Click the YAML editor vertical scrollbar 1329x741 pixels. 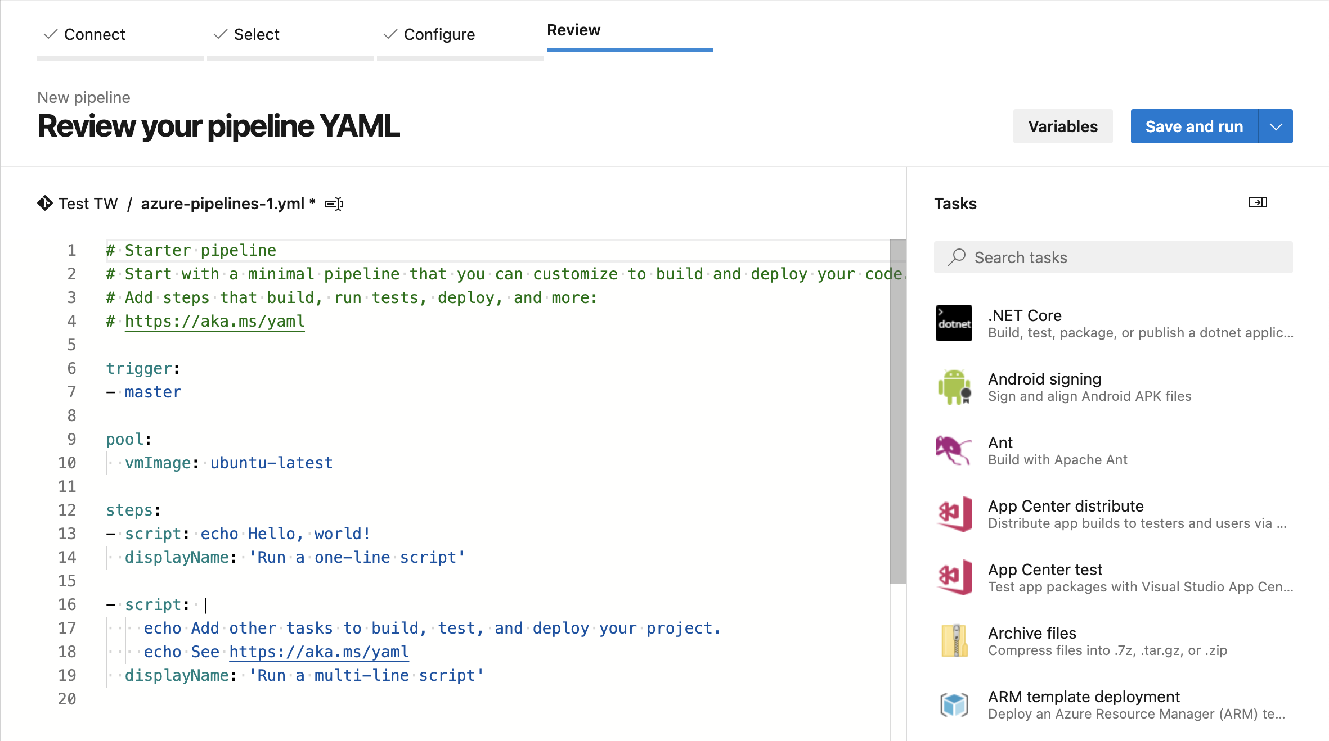click(x=897, y=412)
